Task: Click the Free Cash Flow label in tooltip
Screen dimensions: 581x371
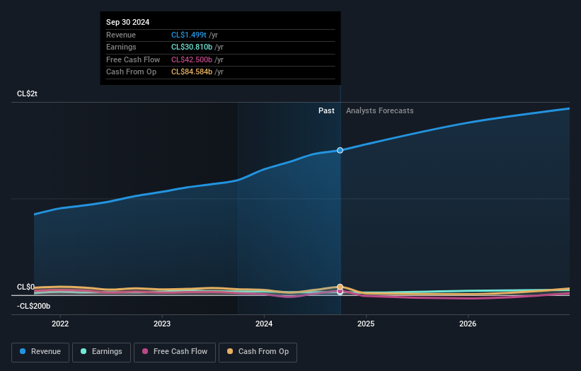Action: [x=133, y=59]
